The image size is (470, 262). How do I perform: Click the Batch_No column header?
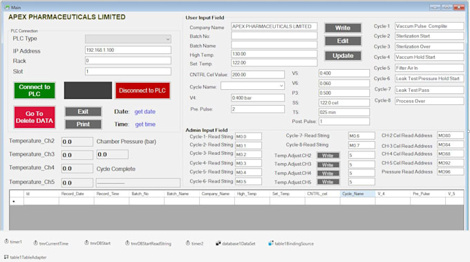coord(147,194)
